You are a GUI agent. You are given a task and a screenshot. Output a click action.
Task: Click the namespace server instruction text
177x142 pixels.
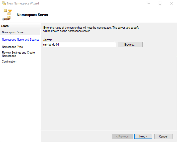(91, 29)
